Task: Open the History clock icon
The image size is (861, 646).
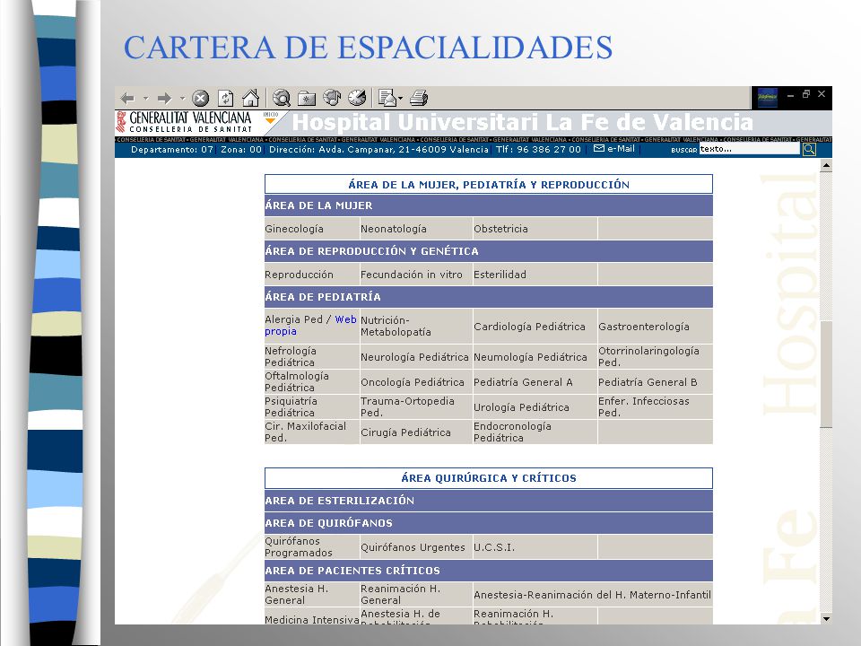Action: 357,98
